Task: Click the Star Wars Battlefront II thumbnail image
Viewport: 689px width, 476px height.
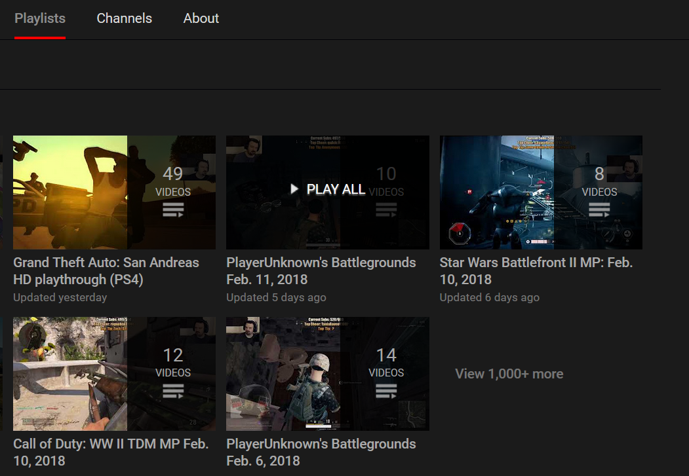Action: coord(541,192)
